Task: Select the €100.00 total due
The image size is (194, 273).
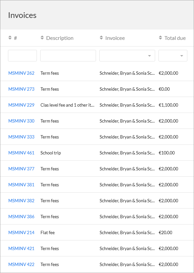Action: (x=167, y=153)
